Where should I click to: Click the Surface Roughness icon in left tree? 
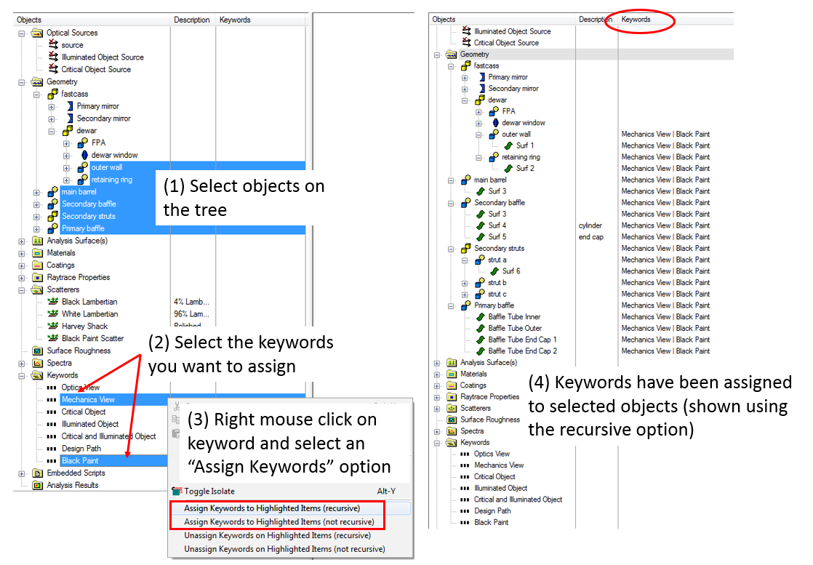click(x=39, y=350)
